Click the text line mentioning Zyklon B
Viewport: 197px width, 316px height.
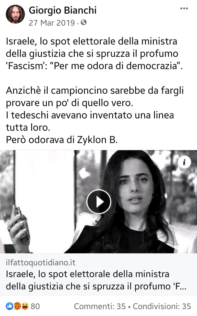click(x=62, y=140)
